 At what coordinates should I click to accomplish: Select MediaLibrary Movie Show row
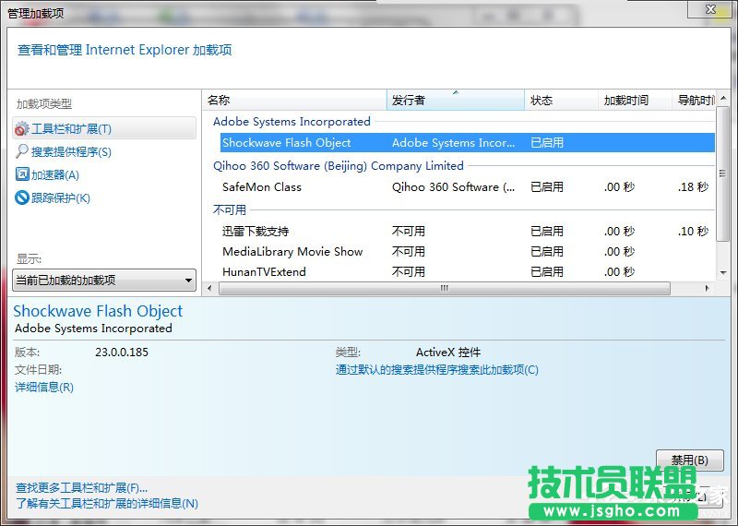(468, 251)
